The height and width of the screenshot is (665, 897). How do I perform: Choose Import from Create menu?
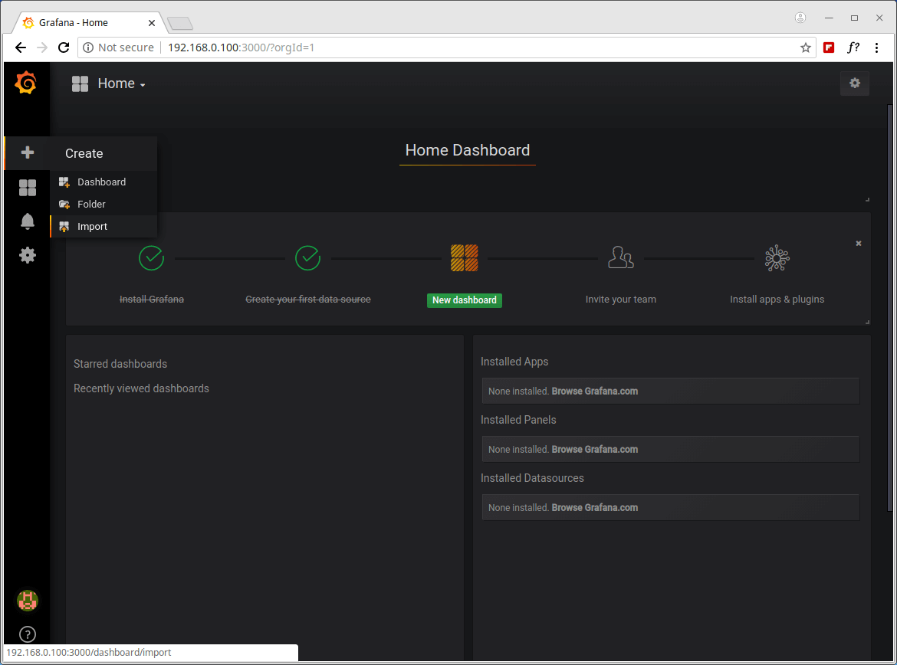coord(92,227)
